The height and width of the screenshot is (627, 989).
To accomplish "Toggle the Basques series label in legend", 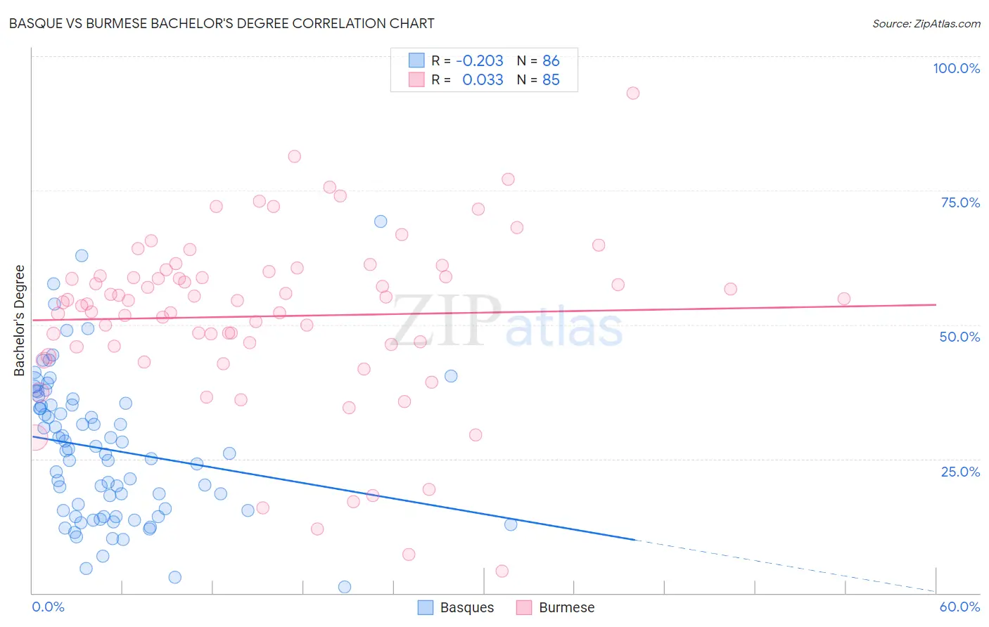I will [467, 607].
